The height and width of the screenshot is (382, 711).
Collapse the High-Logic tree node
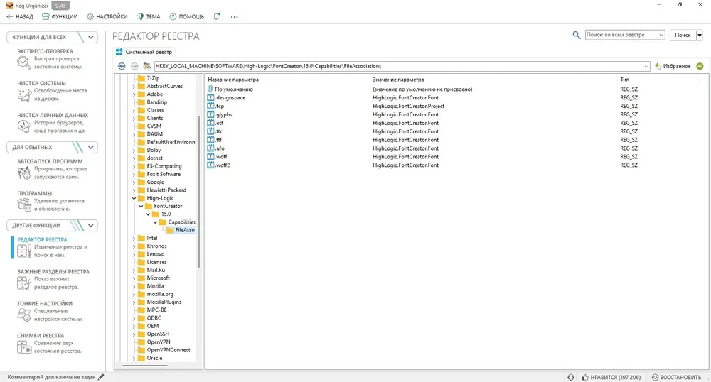pyautogui.click(x=134, y=198)
